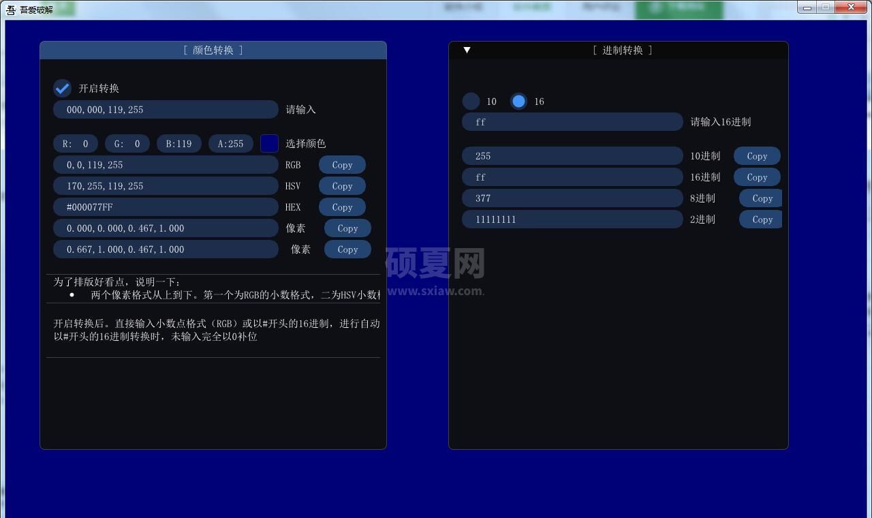872x518 pixels.
Task: Copy the 8进制 result
Action: pyautogui.click(x=761, y=198)
